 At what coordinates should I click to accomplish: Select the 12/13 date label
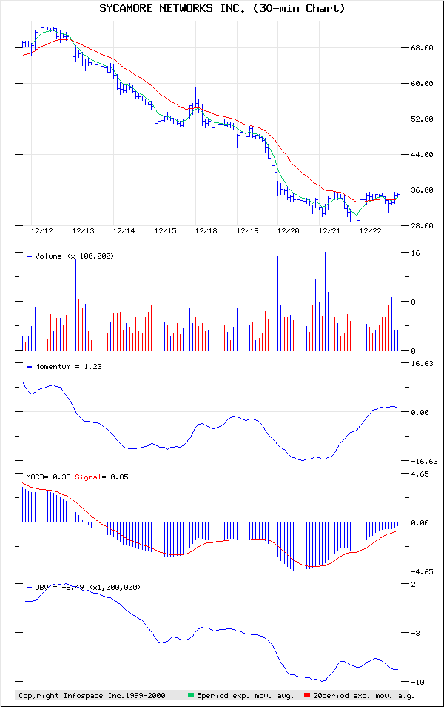tap(84, 231)
